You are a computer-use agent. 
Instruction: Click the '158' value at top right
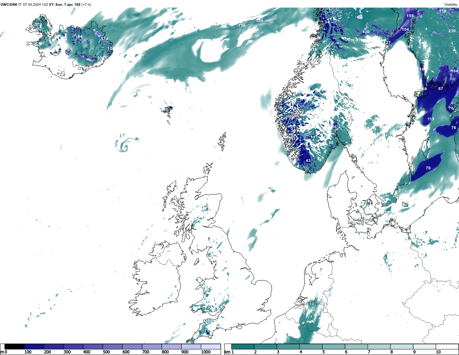(443, 11)
